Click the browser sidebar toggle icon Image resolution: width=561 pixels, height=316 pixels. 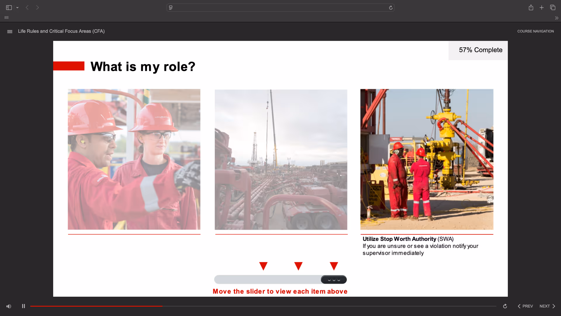pyautogui.click(x=9, y=8)
